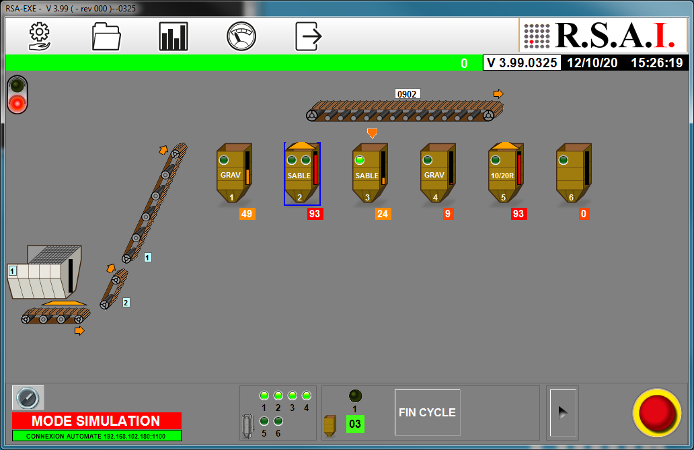The height and width of the screenshot is (450, 694).
Task: Click the orange down arrow above hopper 3
Action: (x=372, y=133)
